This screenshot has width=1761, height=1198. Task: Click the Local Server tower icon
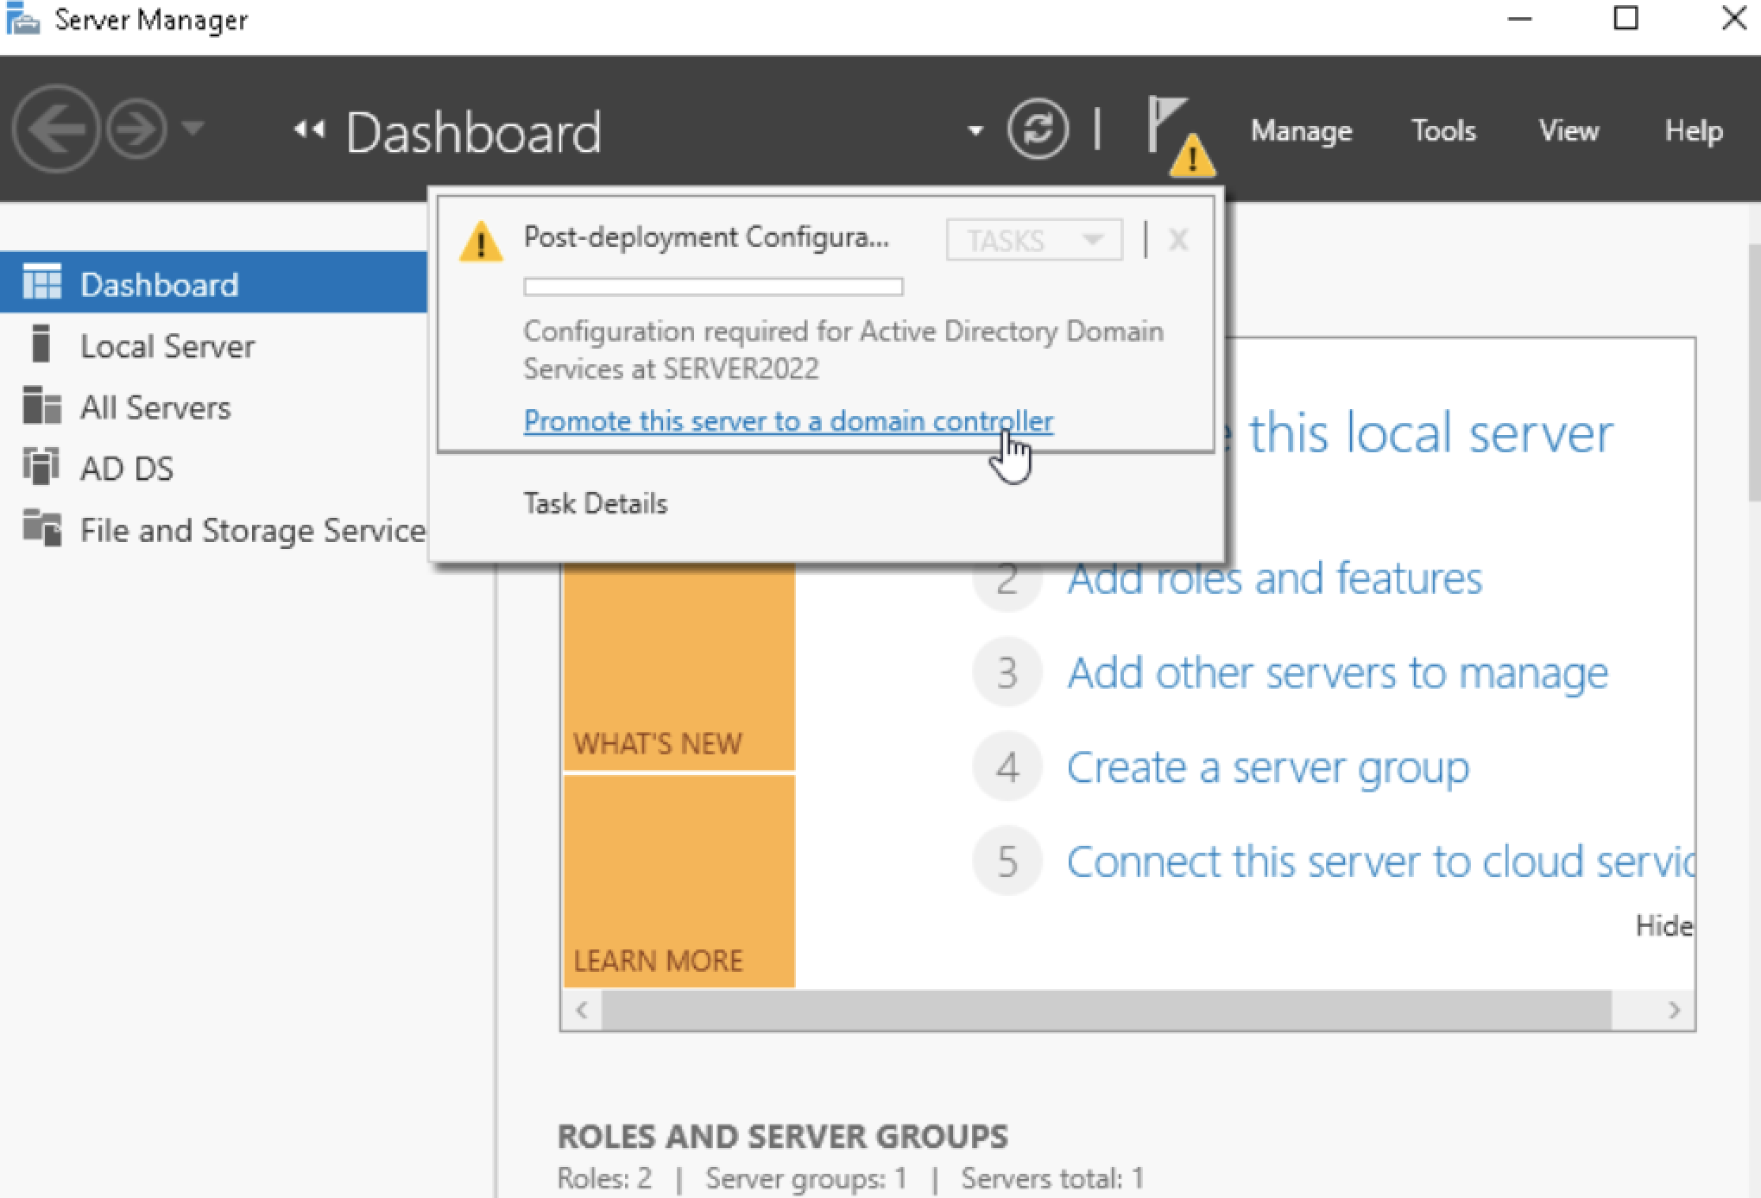[41, 343]
